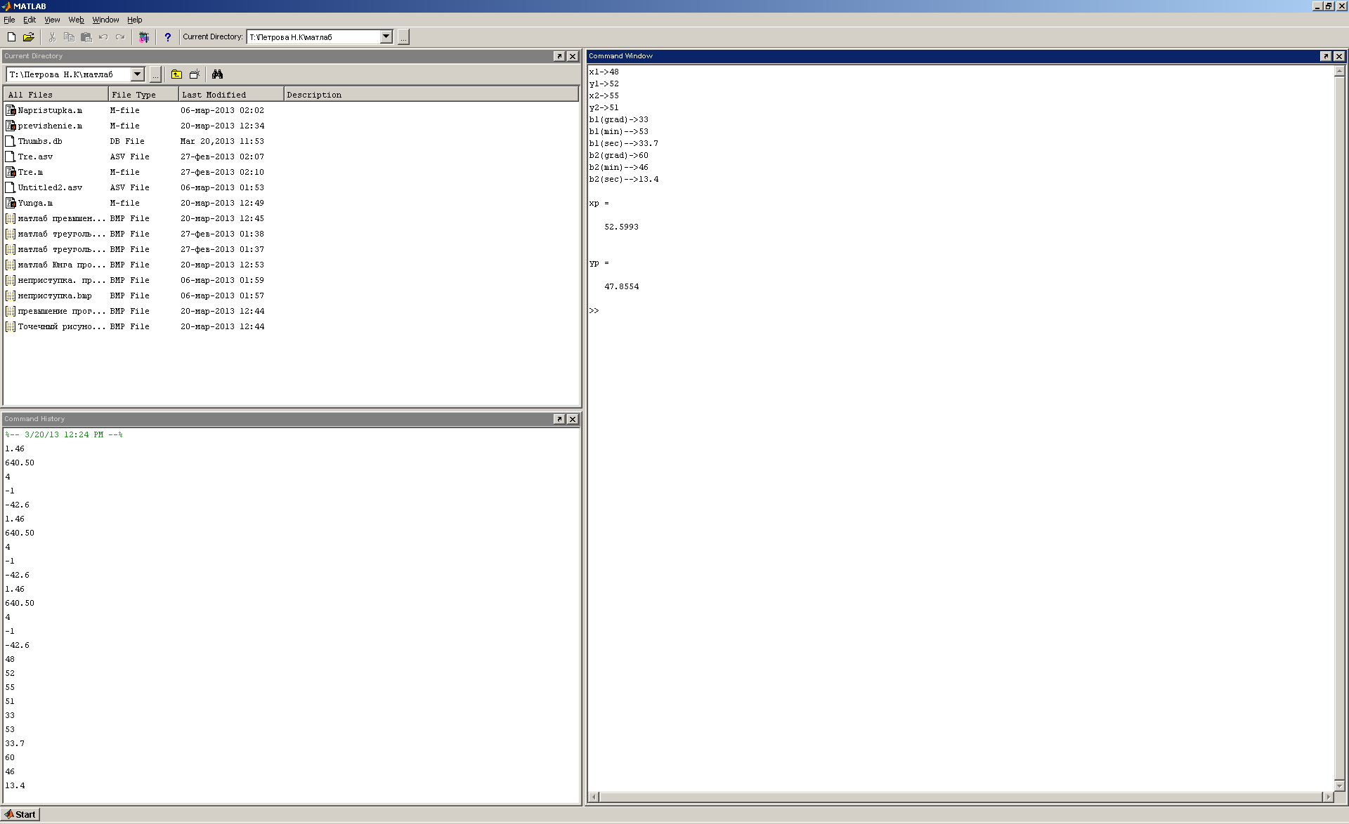Click Command Window vertical scrollbar down arrow
Screen dimensions: 1349x824
(x=1339, y=786)
